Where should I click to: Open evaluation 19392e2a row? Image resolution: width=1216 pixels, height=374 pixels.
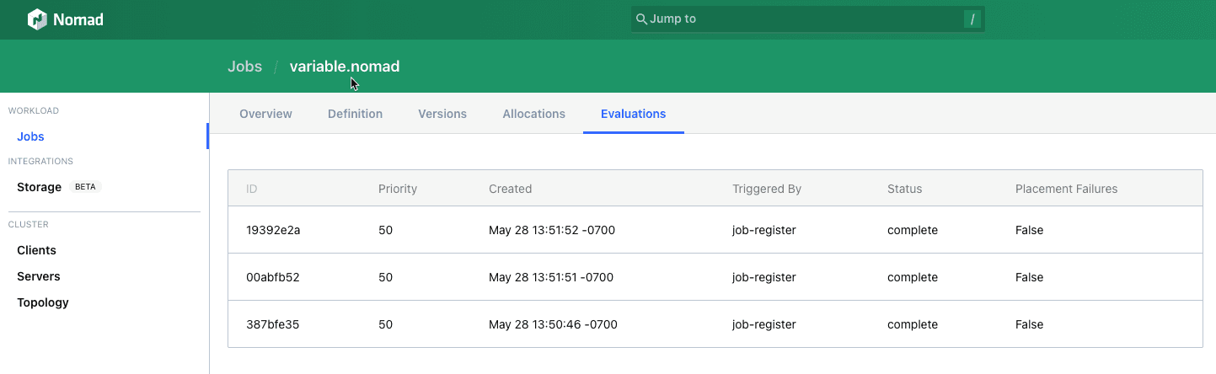tap(273, 230)
